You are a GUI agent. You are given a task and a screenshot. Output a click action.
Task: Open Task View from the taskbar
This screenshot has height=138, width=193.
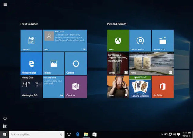(69, 134)
